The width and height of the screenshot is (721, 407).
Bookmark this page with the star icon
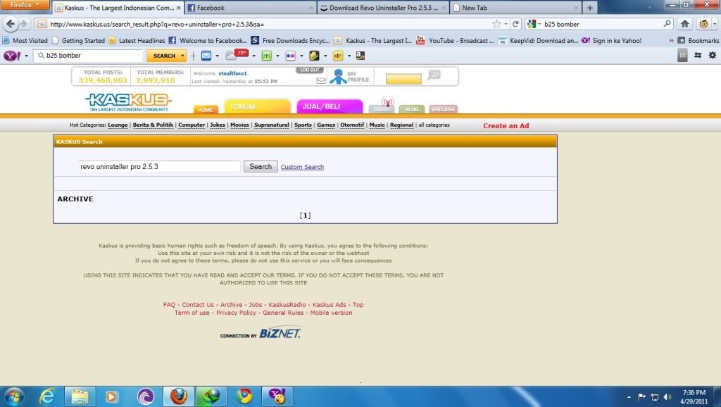coord(496,24)
